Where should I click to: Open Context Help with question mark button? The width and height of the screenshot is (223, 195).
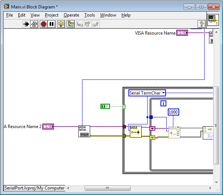[201, 24]
